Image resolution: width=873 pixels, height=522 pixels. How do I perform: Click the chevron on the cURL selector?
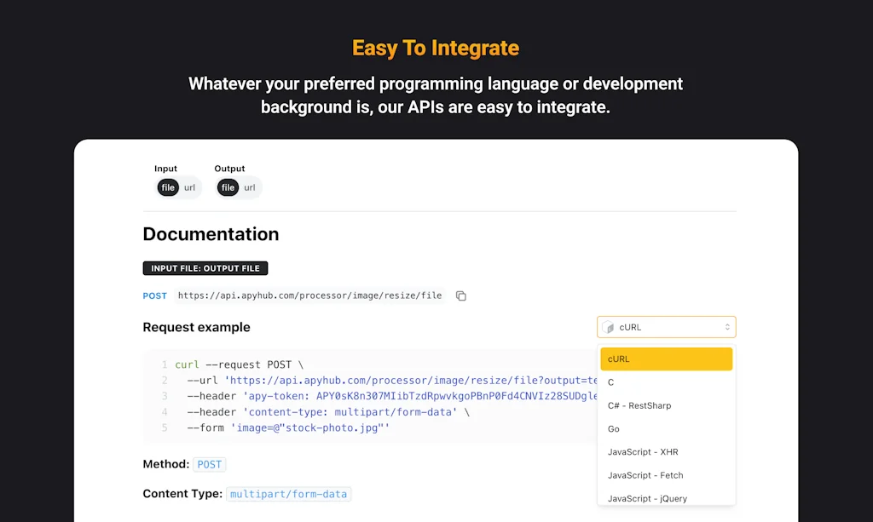[729, 326]
